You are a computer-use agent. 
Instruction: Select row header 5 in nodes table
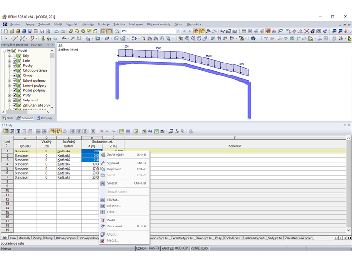click(x=7, y=169)
